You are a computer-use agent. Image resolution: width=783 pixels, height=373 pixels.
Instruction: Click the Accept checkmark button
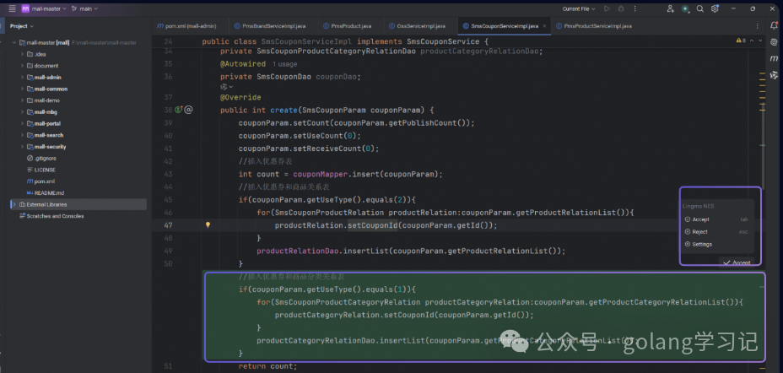point(737,262)
